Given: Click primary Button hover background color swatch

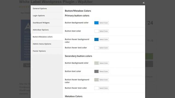Looking at the screenshot, I should point(97,39).
